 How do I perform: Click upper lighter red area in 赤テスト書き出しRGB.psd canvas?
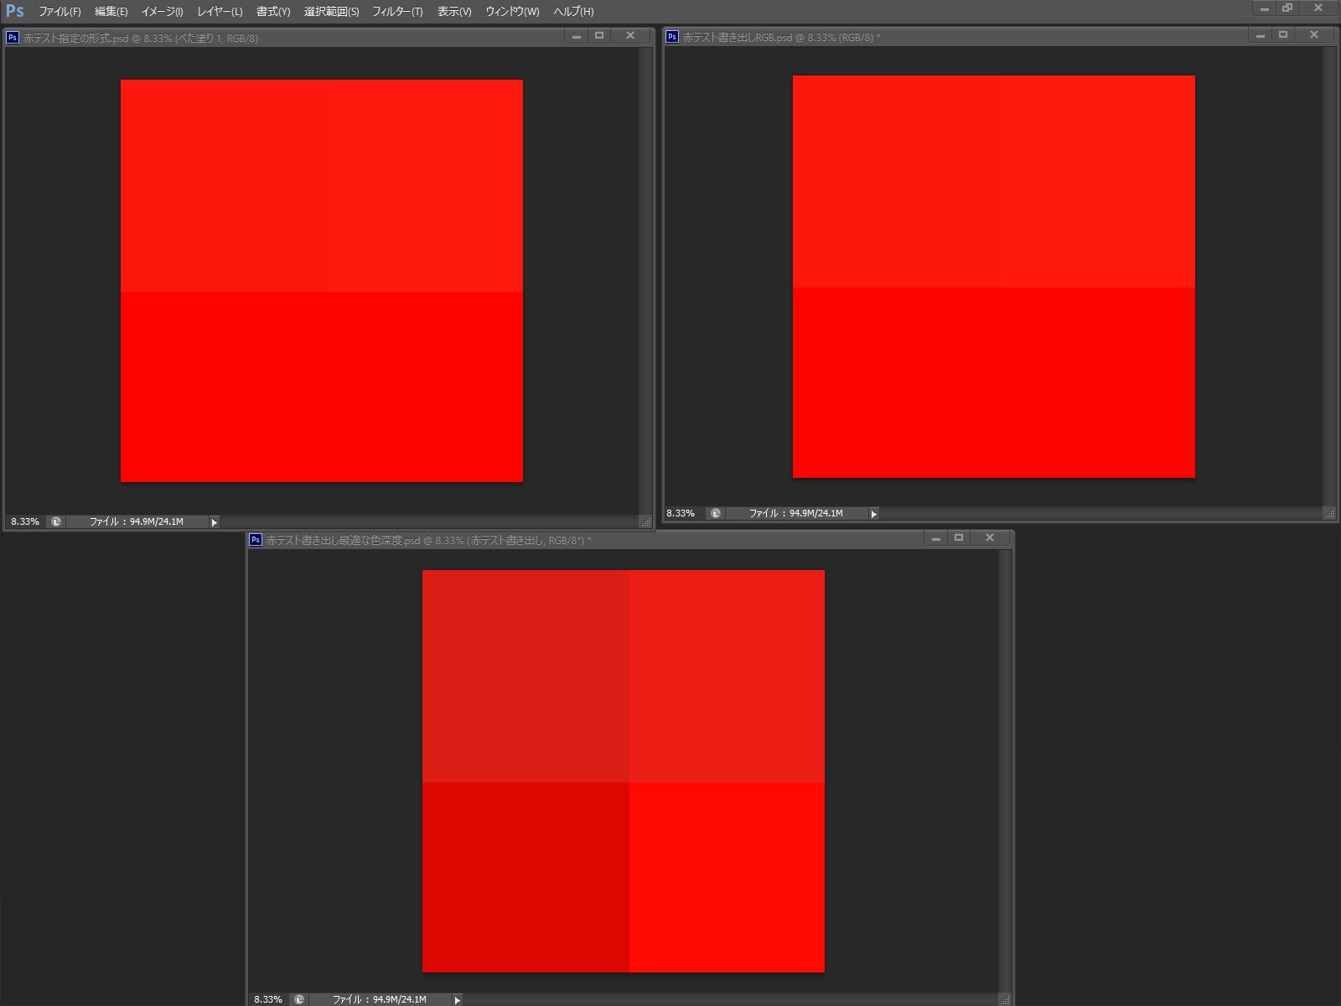coord(994,181)
